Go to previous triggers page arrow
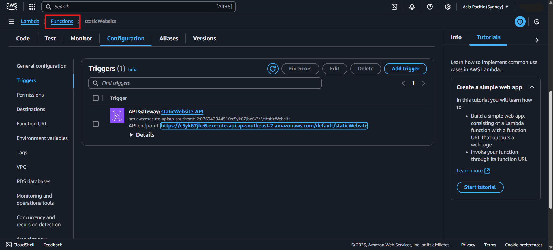Viewport: 553px width, 250px height. [x=403, y=83]
